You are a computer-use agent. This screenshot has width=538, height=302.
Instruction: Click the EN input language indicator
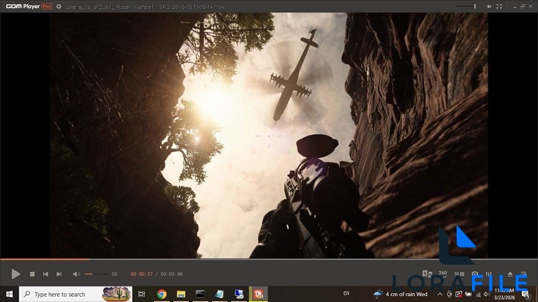346,293
